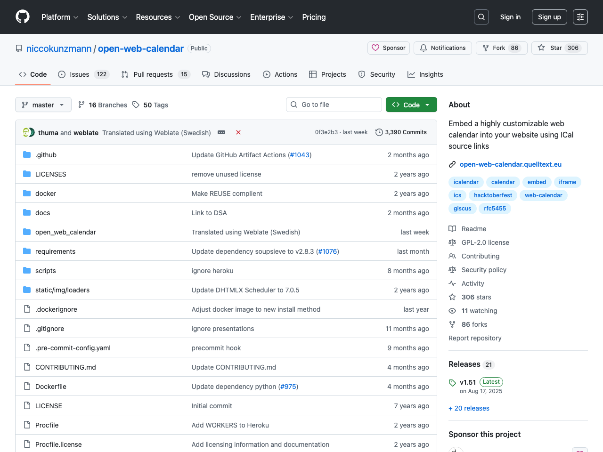
Task: Click the Readme book icon in sidebar
Action: (452, 229)
